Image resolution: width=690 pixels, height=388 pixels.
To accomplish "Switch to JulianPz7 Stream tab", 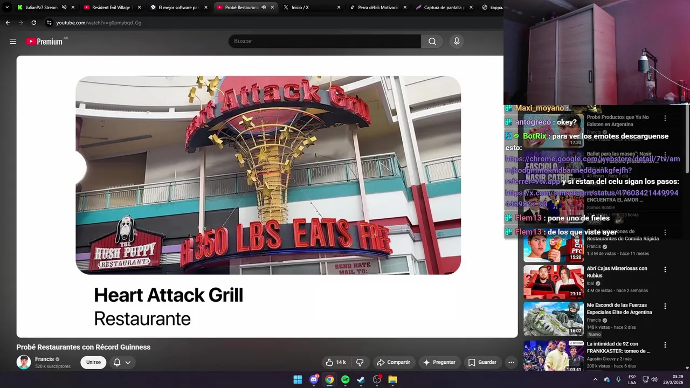I will (42, 8).
